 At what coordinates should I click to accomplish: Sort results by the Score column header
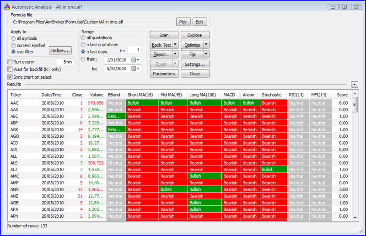(x=342, y=95)
